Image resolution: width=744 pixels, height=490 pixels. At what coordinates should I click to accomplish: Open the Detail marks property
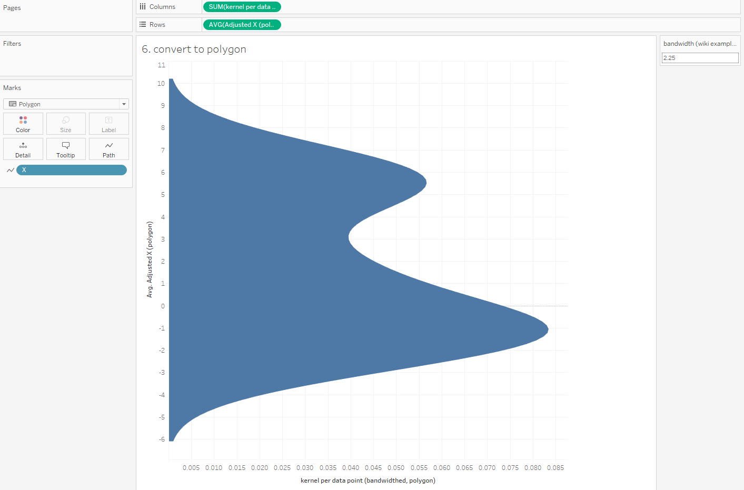[23, 149]
